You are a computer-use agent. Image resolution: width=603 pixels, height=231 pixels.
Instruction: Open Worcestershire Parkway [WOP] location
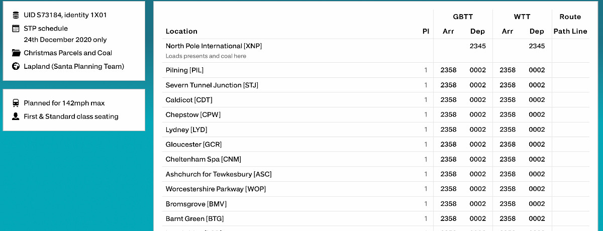(216, 189)
